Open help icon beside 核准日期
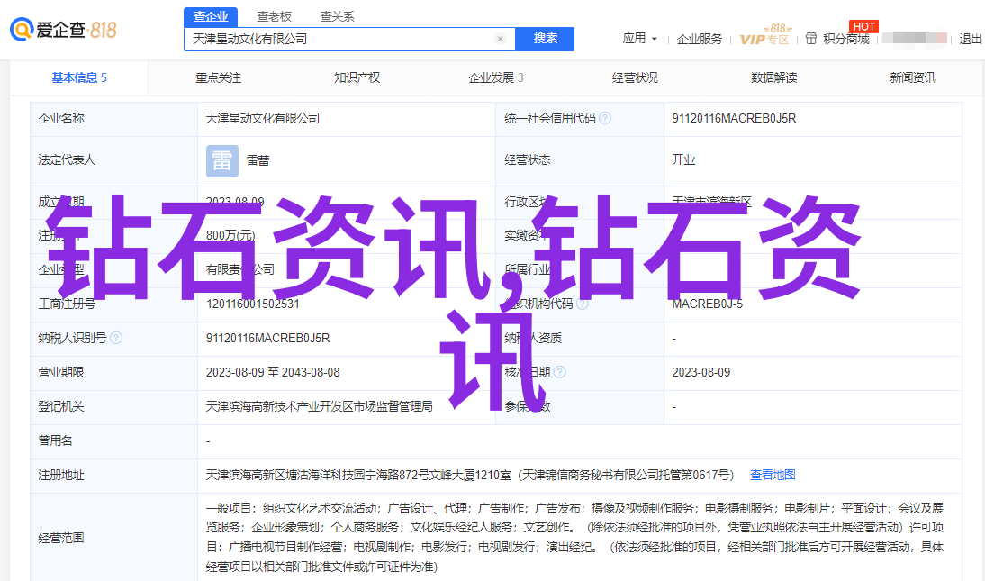 (x=560, y=372)
